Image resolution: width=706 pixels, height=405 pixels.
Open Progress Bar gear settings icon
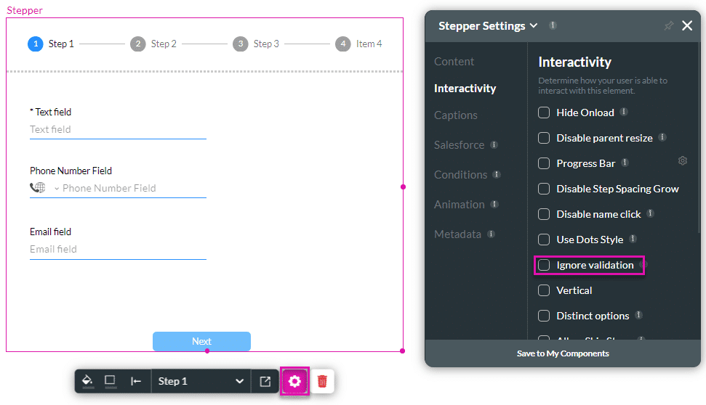tap(683, 160)
